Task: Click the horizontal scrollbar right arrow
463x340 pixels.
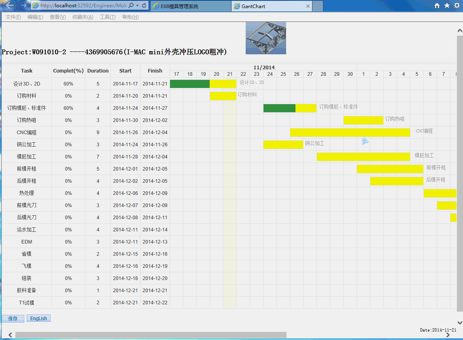Action: tap(448, 335)
